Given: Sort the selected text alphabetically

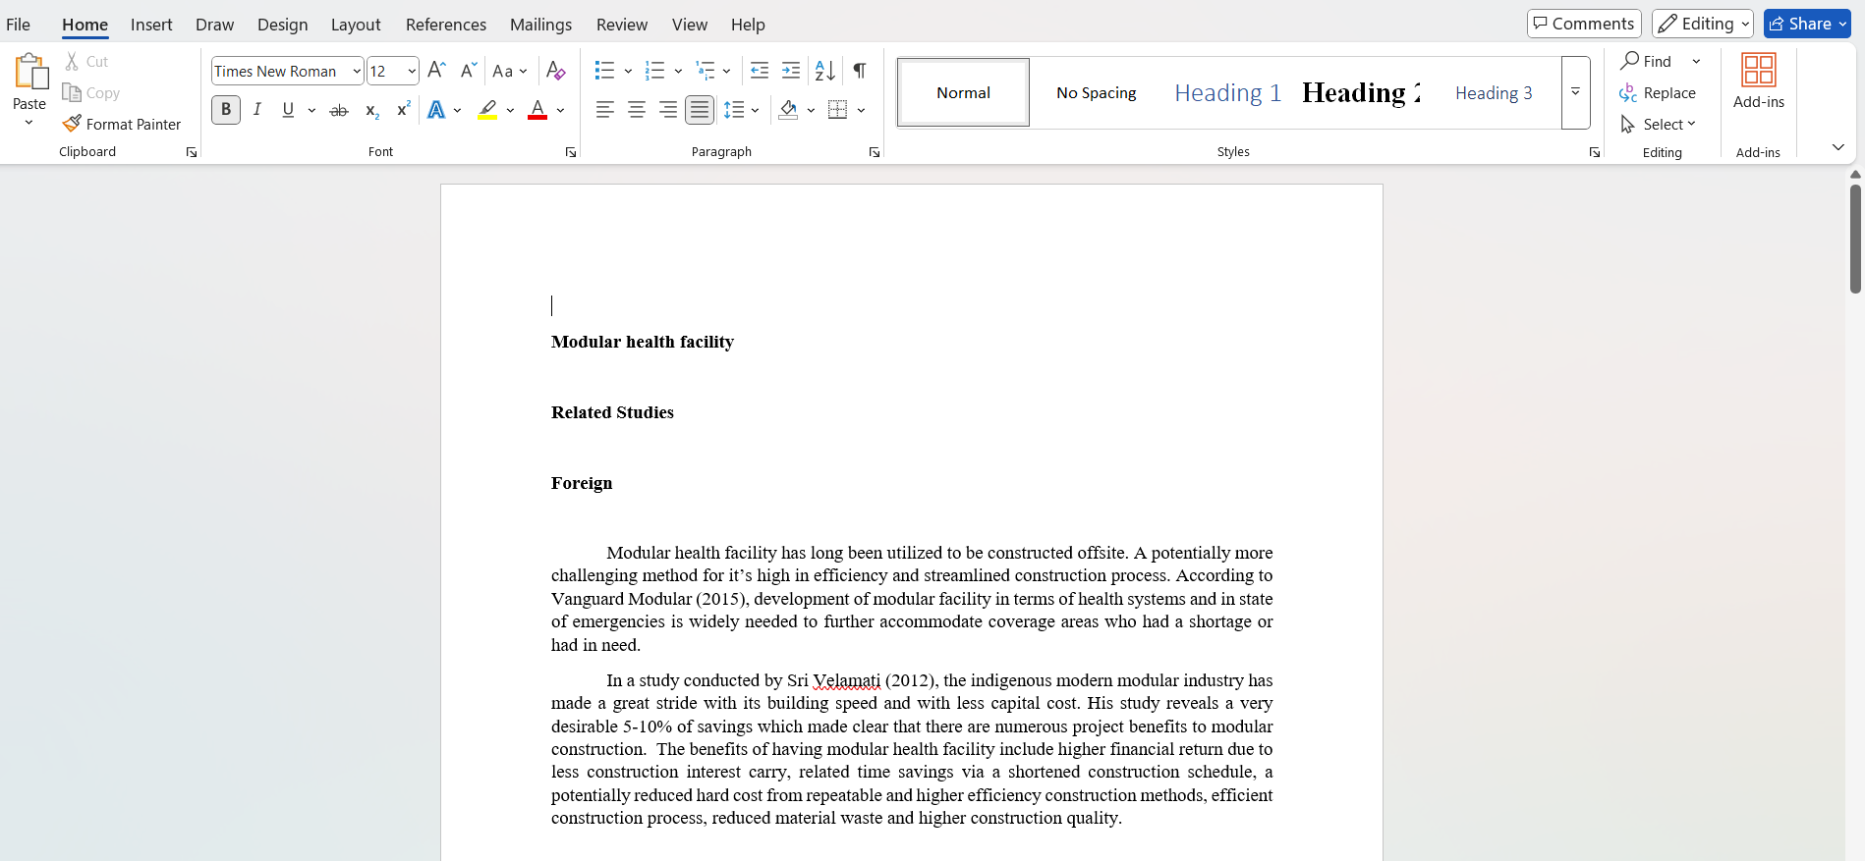Looking at the screenshot, I should tap(825, 71).
